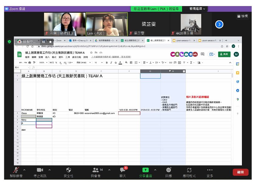Open the Insert menu in Sheets
Image resolution: width=255 pixels, height=182 pixels.
pyautogui.click(x=47, y=57)
